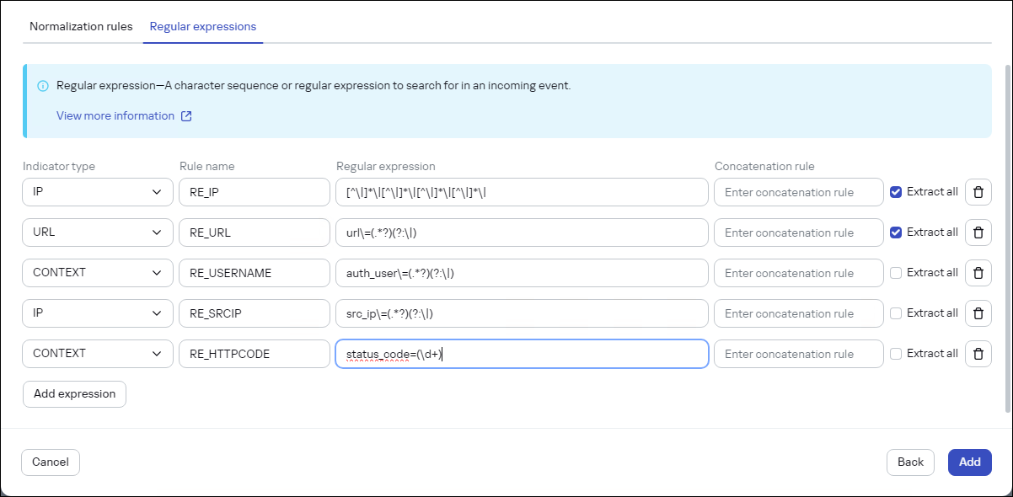The height and width of the screenshot is (497, 1013).
Task: Uncheck Extract all for RE_URL rule
Action: point(896,232)
